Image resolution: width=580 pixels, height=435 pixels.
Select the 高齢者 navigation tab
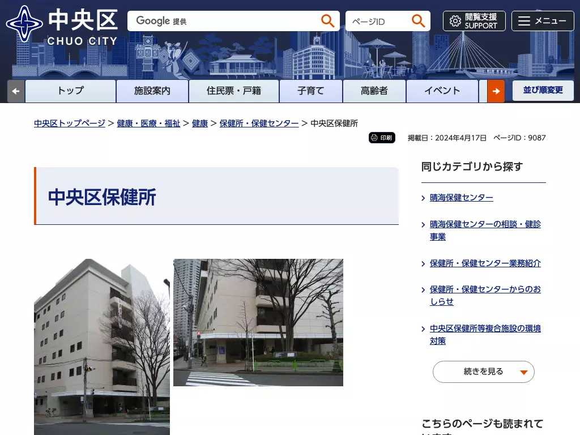point(374,91)
